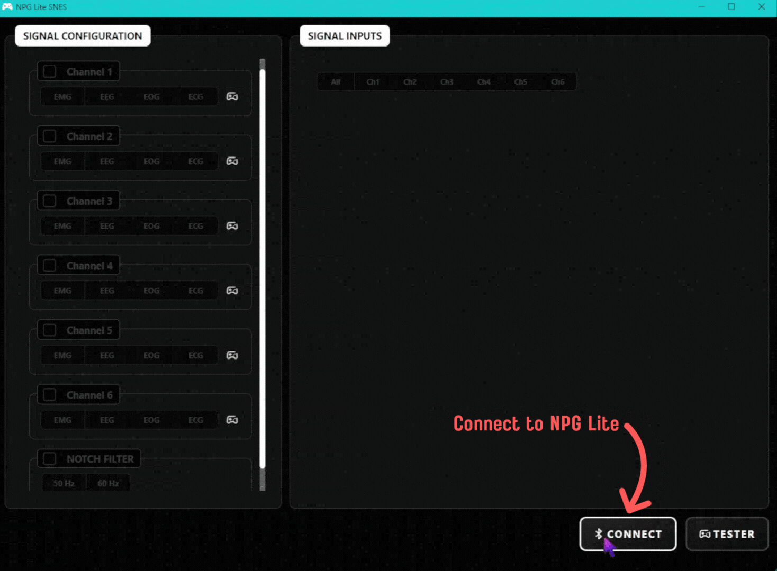Toggle the NOTCH FILTER checkbox
The height and width of the screenshot is (571, 777).
50,458
